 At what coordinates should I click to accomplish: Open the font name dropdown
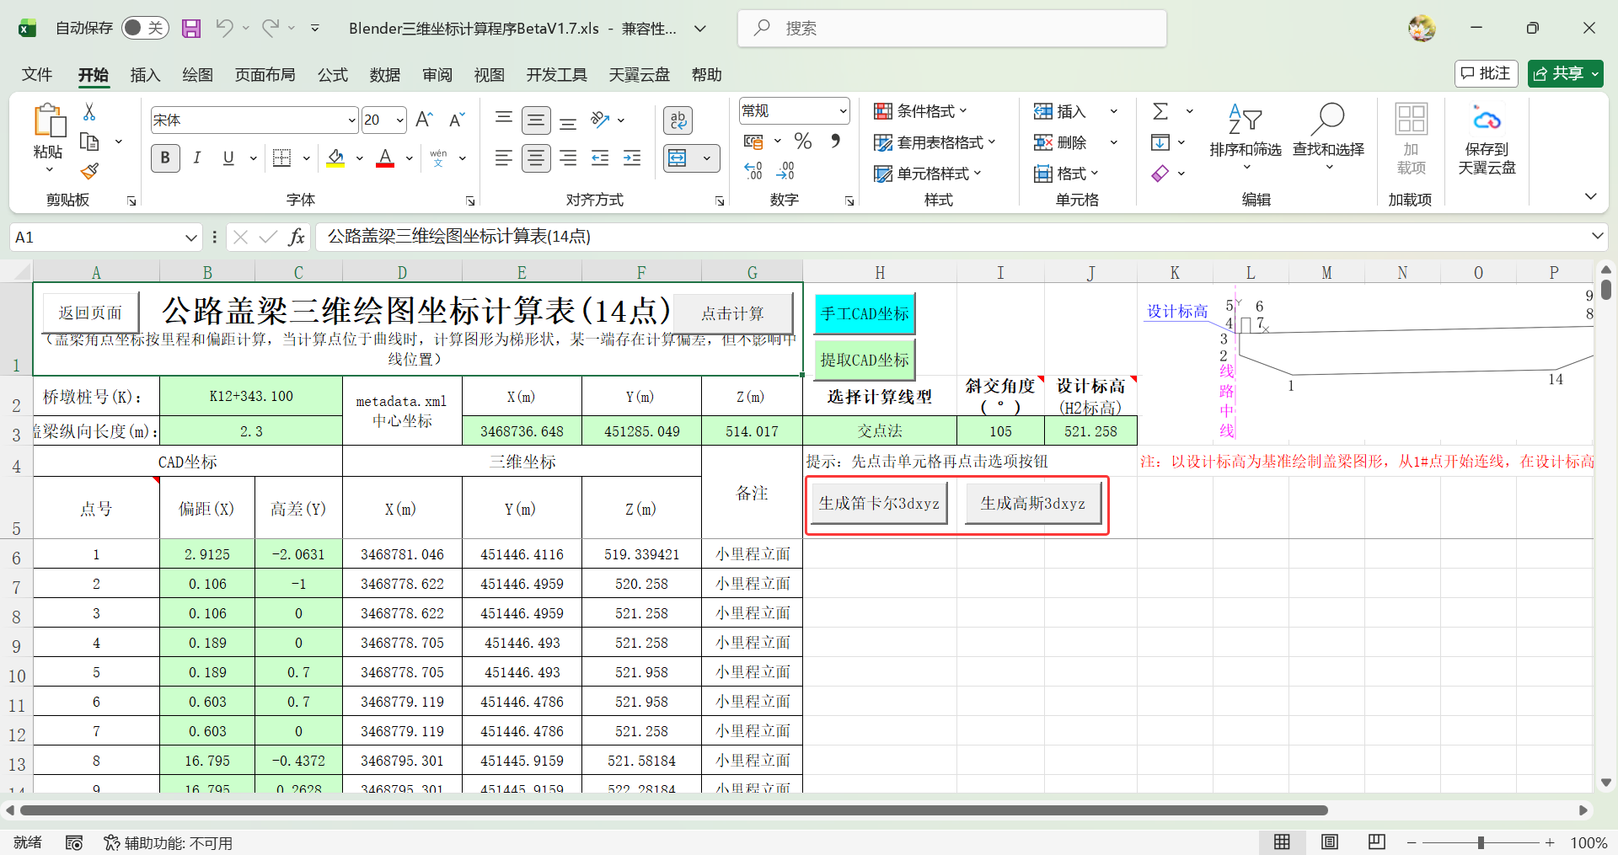351,120
